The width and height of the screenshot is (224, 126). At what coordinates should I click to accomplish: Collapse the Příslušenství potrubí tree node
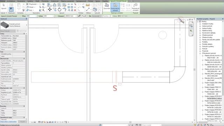pyautogui.click(x=200, y=53)
